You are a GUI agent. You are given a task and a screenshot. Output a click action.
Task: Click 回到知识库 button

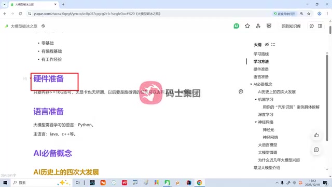point(291,26)
